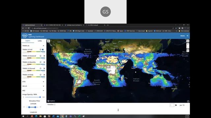Select the Lightning Dashboard browser tab

coord(32,25)
